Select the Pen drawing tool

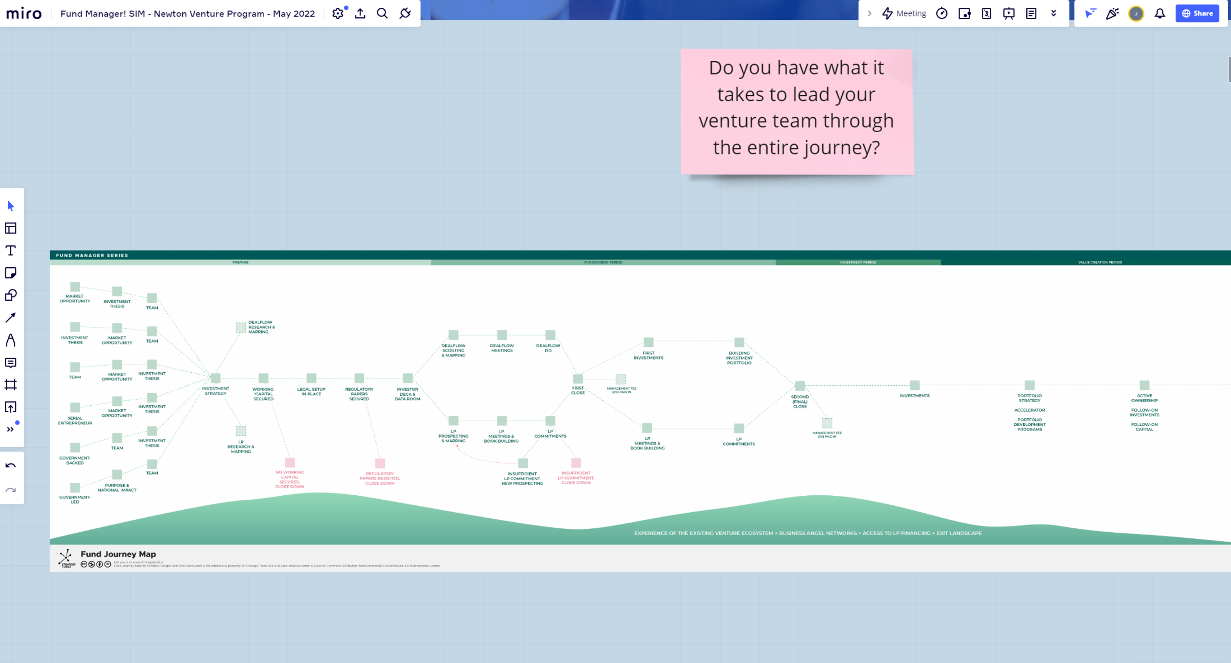(x=10, y=340)
